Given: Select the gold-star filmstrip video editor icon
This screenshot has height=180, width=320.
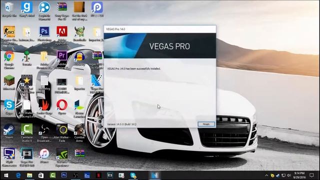Looking at the screenshot, I should pyautogui.click(x=26, y=84).
